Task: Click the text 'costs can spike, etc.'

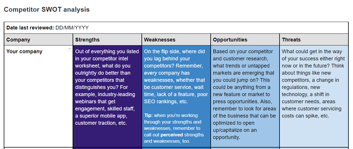Action: point(305,116)
